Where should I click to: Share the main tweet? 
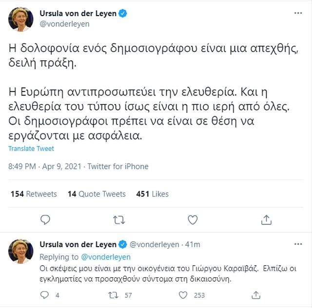(x=266, y=220)
